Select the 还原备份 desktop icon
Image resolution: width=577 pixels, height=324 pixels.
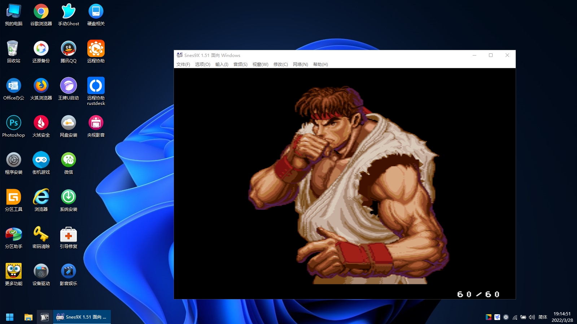coord(41,52)
